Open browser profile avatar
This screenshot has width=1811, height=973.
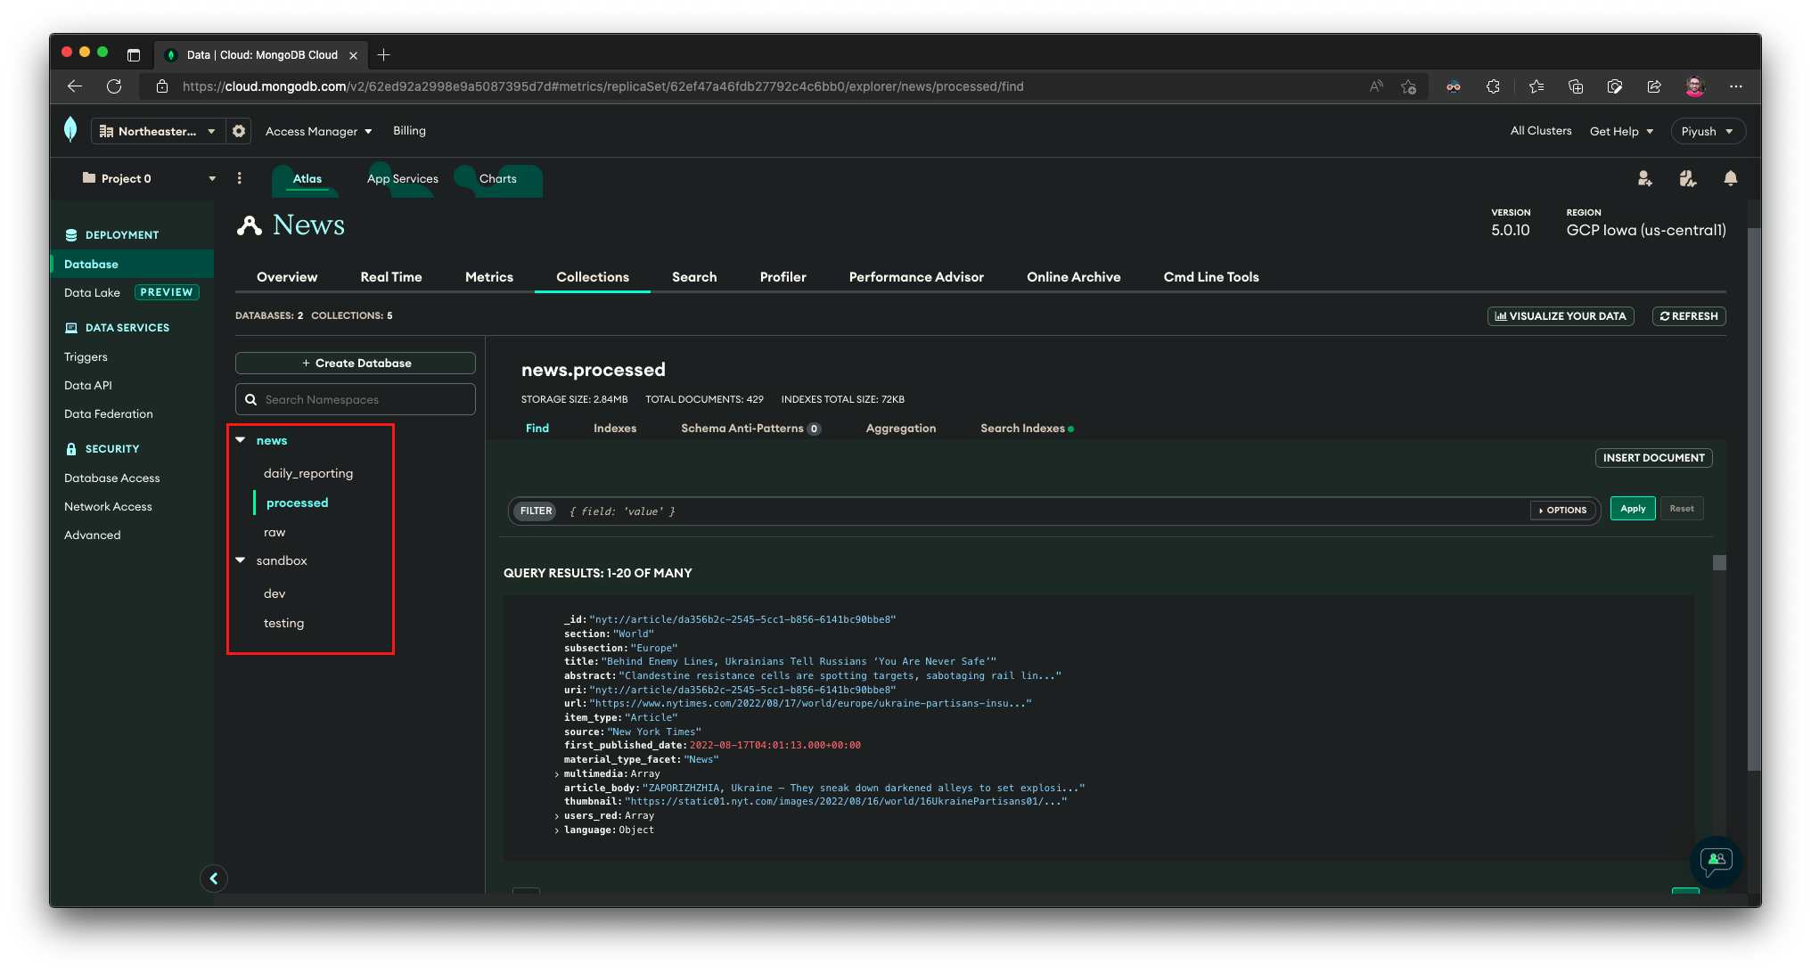pyautogui.click(x=1694, y=86)
